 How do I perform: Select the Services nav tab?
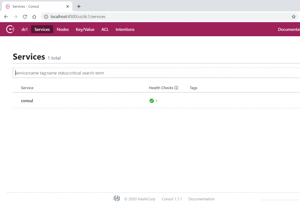42,29
